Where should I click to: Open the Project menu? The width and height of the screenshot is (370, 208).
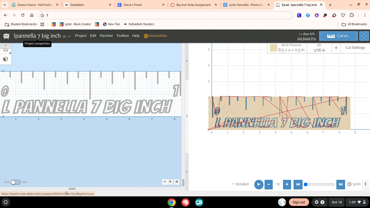(81, 36)
